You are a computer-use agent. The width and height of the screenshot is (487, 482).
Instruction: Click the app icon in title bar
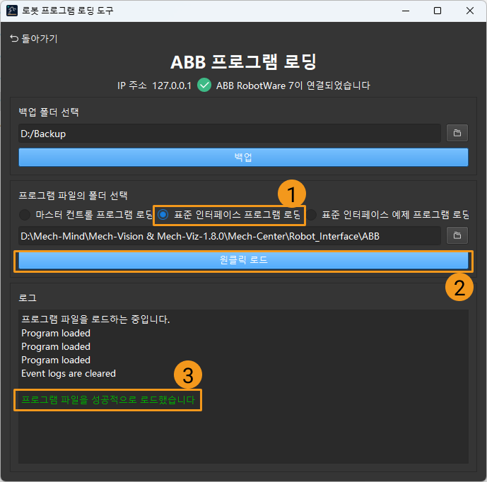tap(12, 11)
